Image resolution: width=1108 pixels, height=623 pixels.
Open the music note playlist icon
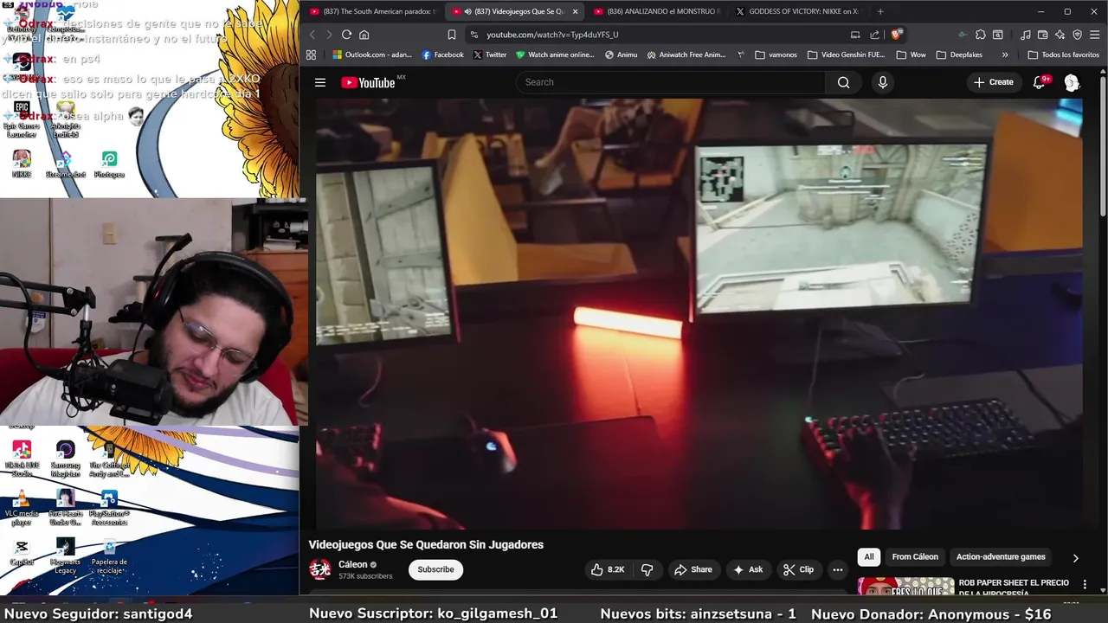click(1026, 35)
